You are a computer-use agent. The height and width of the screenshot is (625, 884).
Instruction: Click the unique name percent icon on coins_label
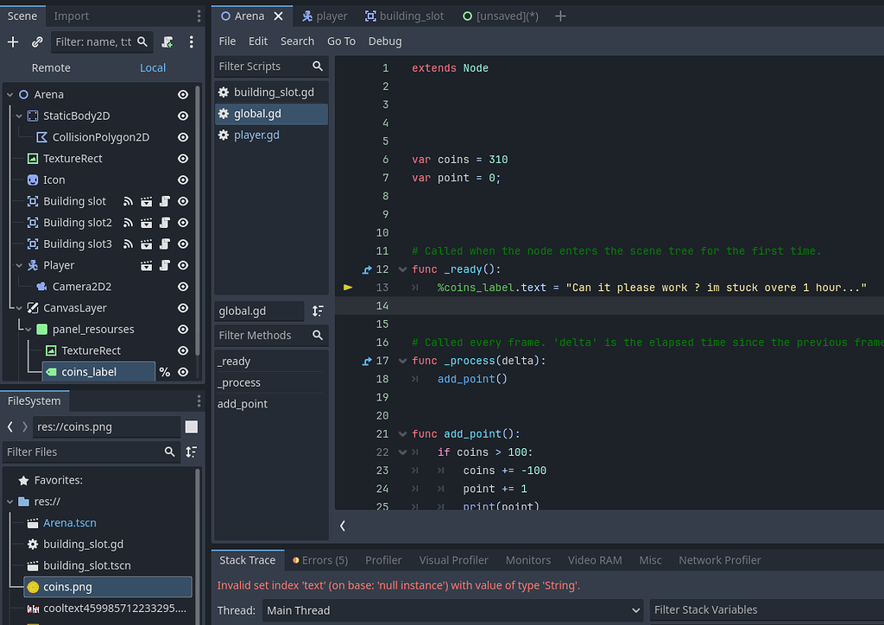coord(163,371)
